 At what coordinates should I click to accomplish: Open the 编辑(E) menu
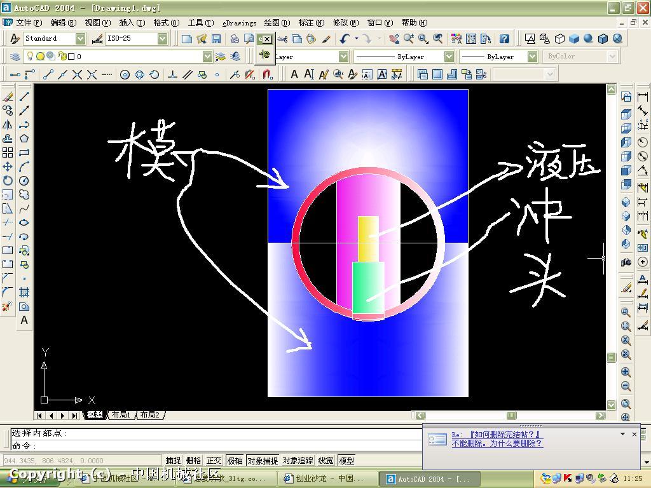point(63,23)
